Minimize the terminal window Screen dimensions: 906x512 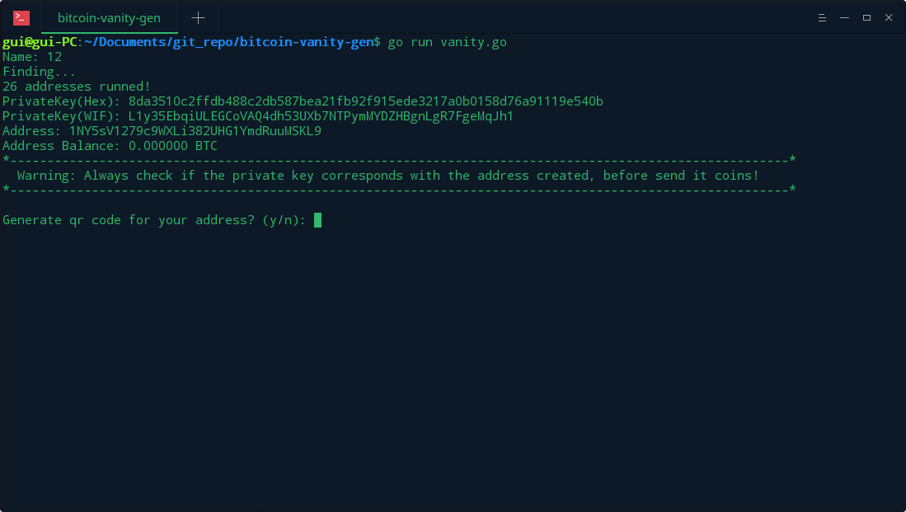(x=844, y=18)
